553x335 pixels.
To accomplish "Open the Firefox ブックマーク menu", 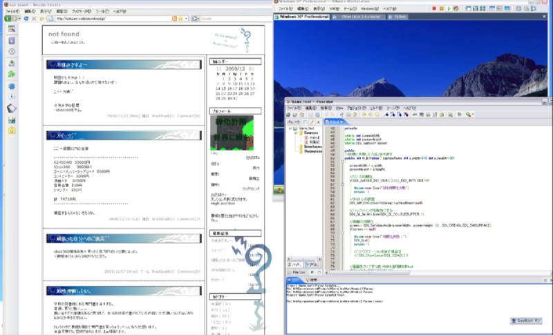I will coord(81,11).
